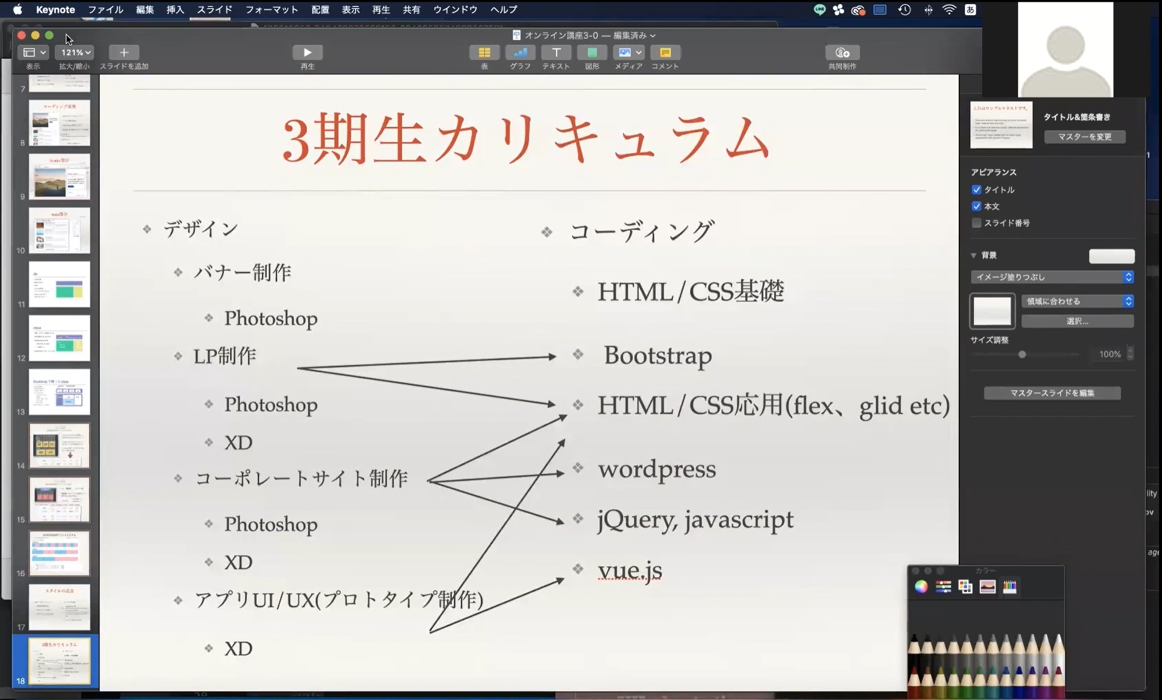The width and height of the screenshot is (1162, 700).
Task: Click the サイズ調整 percentage stepper
Action: point(1130,354)
